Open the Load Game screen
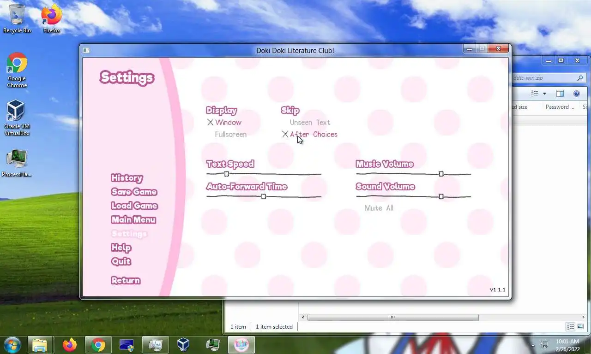 pos(134,206)
